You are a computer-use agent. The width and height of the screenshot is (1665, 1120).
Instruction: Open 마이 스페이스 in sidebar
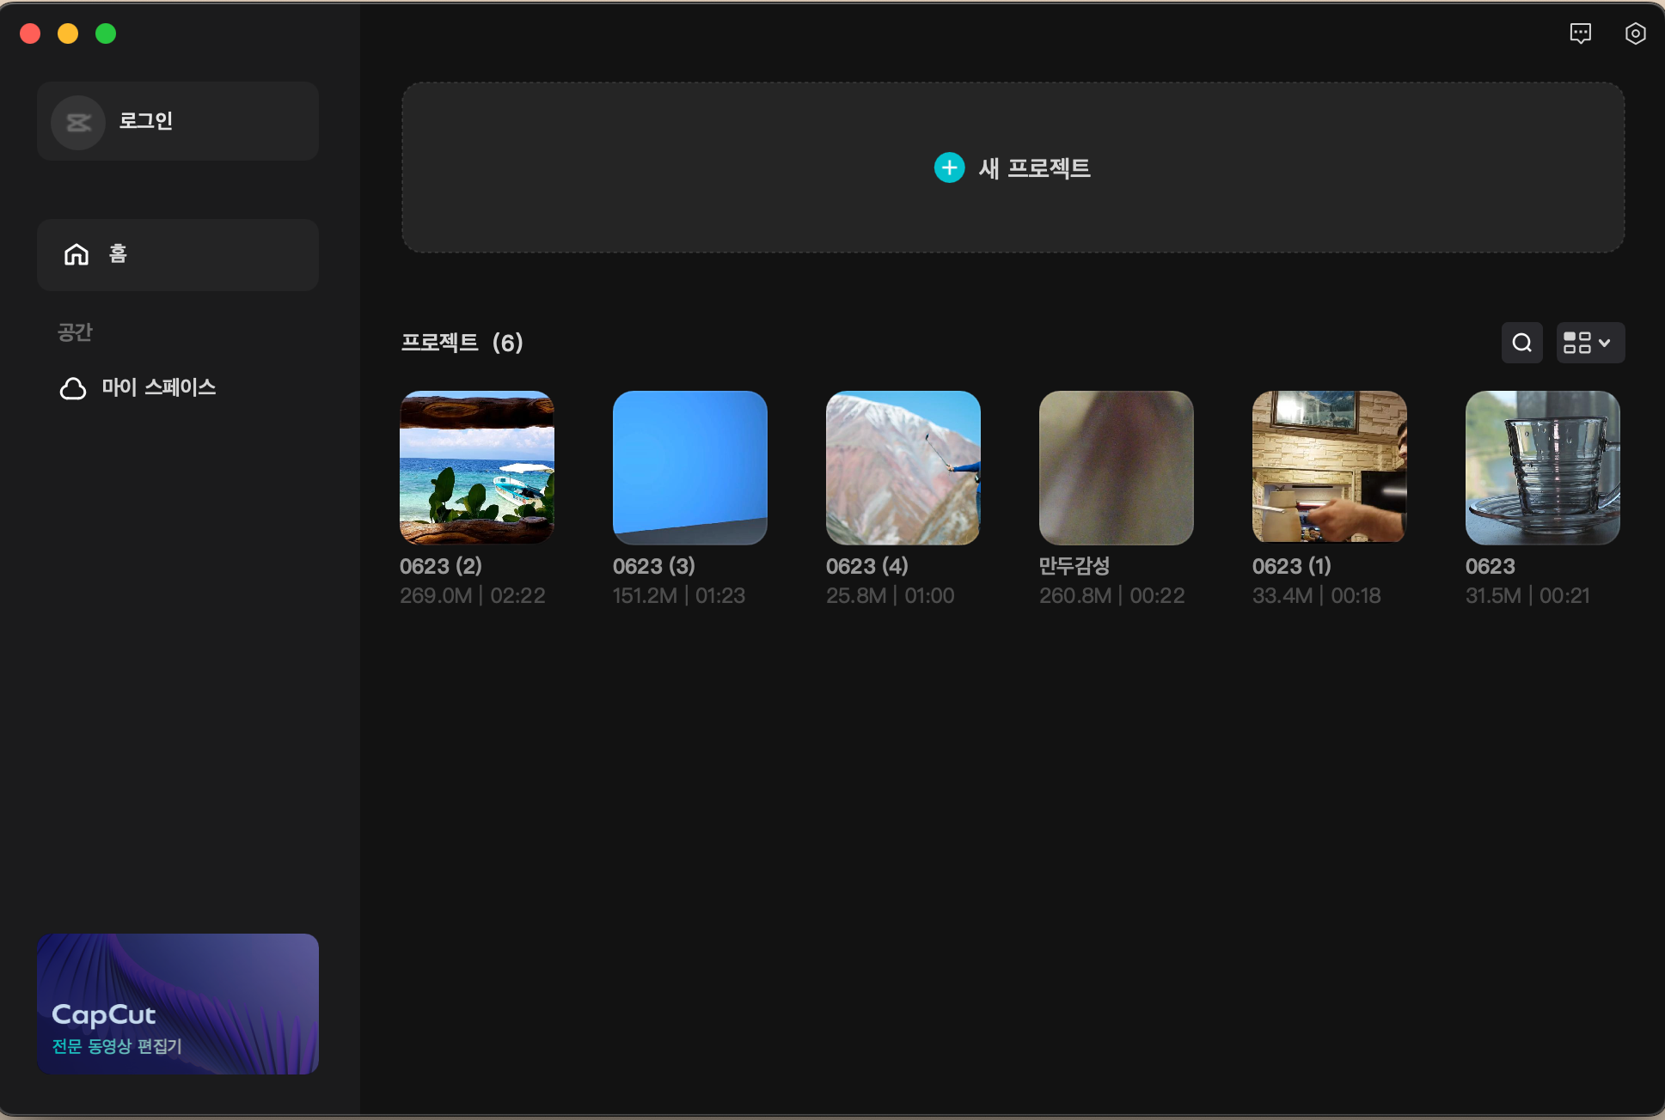(158, 388)
